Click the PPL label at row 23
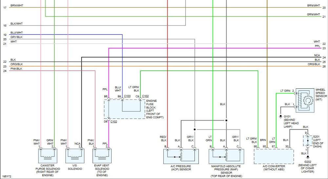This screenshot has width=328, height=179. click(x=317, y=46)
